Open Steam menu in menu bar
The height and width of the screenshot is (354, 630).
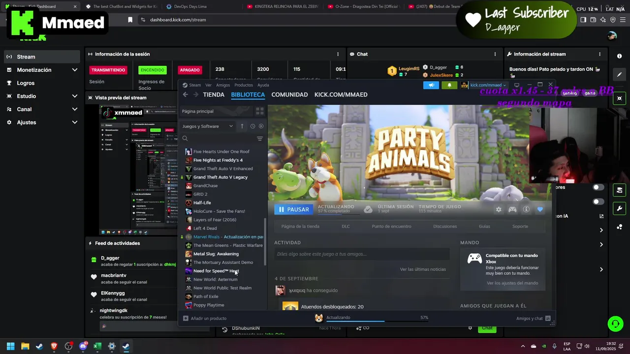(x=195, y=85)
